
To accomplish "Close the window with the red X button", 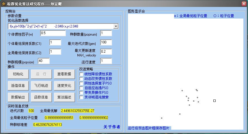I will click(244, 4).
